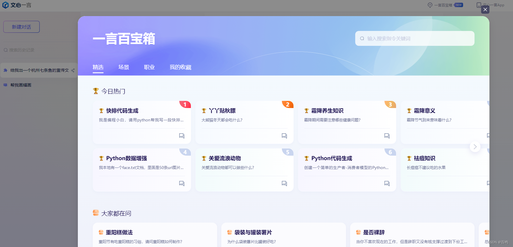Open chat icon on 关爱流浪动物 card

pos(284,184)
